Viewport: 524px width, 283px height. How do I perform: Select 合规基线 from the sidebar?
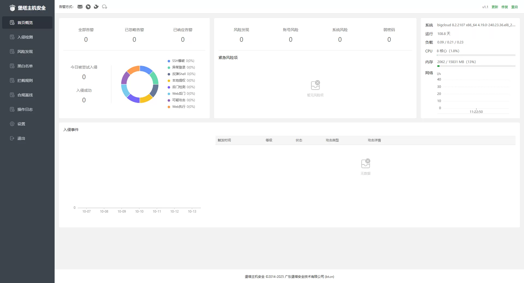click(25, 95)
